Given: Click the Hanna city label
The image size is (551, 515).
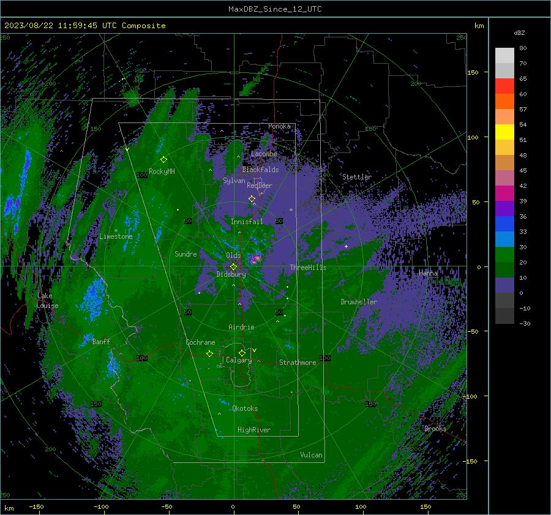Looking at the screenshot, I should pos(428,273).
